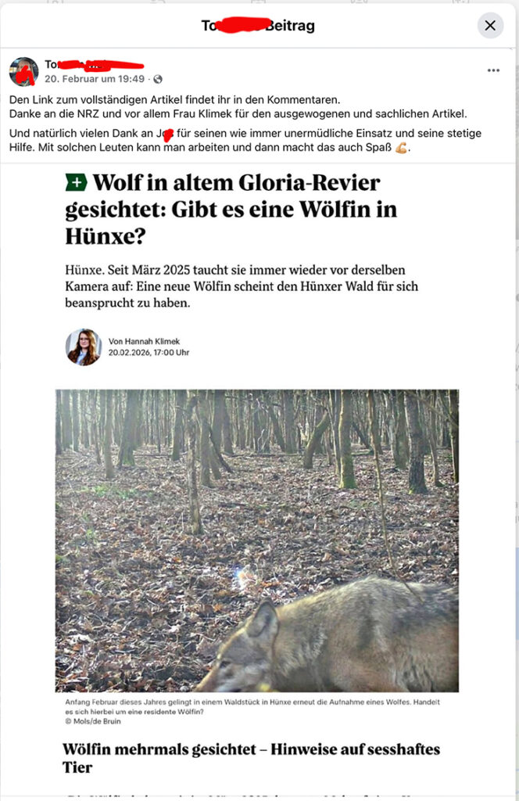Screen dimensions: 519x801
Task: Click the article date 20.02.2026, 17:00 Uhr
Action: [x=149, y=353]
